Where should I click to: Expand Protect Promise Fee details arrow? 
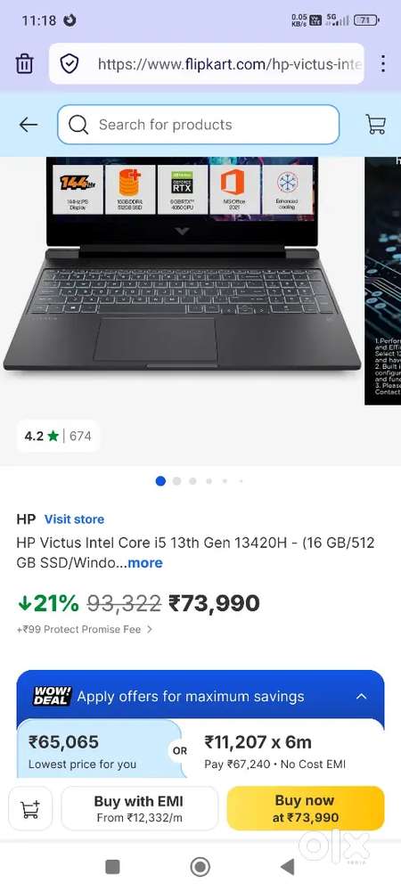(150, 630)
